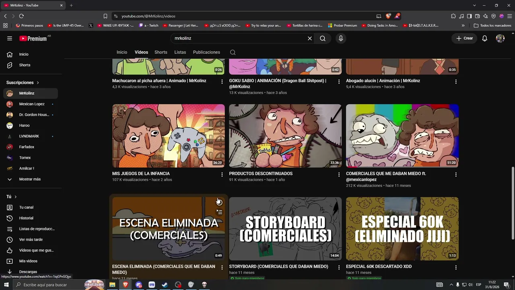Open the YouTube guide hamburger menu

(x=10, y=38)
